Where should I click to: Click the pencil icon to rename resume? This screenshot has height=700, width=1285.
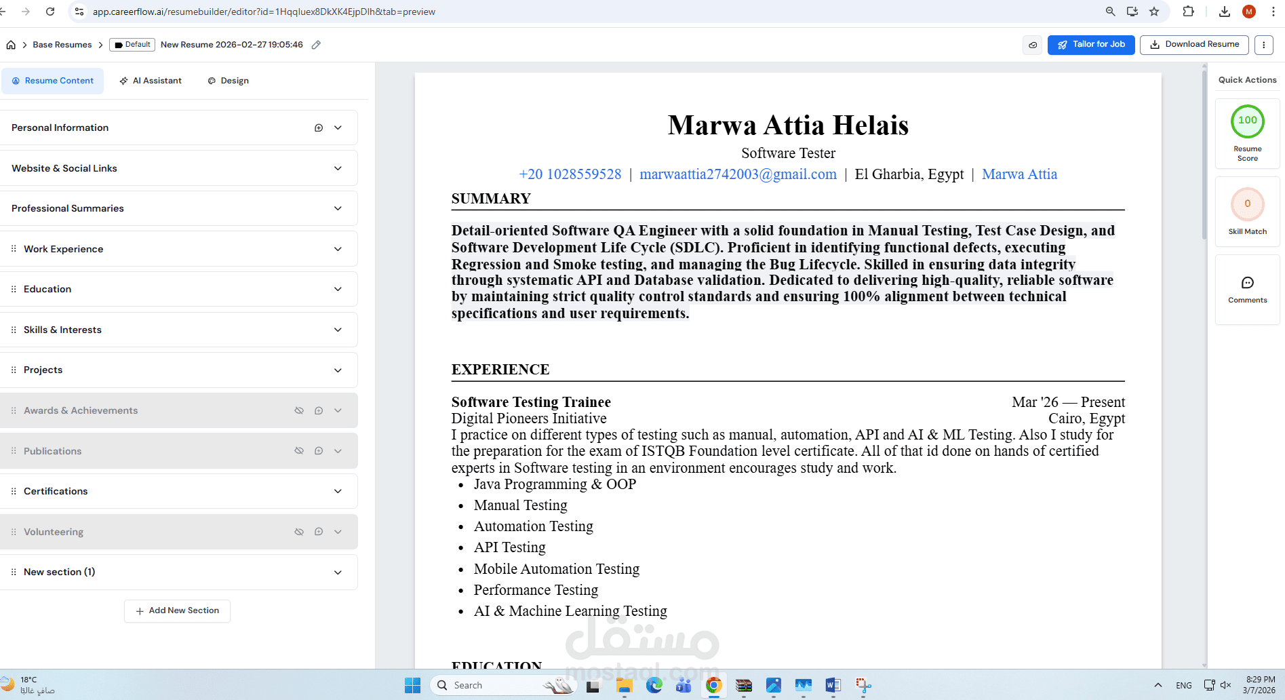316,45
